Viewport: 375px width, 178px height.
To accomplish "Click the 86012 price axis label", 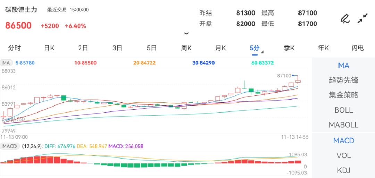I will point(9,88).
